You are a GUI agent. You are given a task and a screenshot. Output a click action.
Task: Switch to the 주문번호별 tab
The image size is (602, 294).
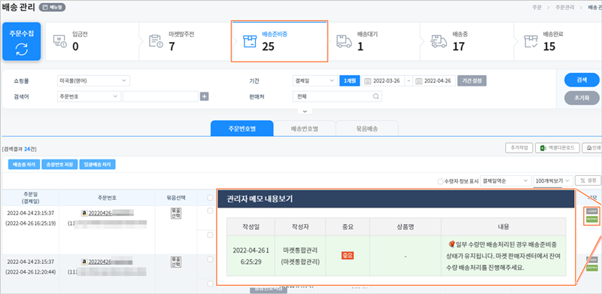click(x=242, y=129)
